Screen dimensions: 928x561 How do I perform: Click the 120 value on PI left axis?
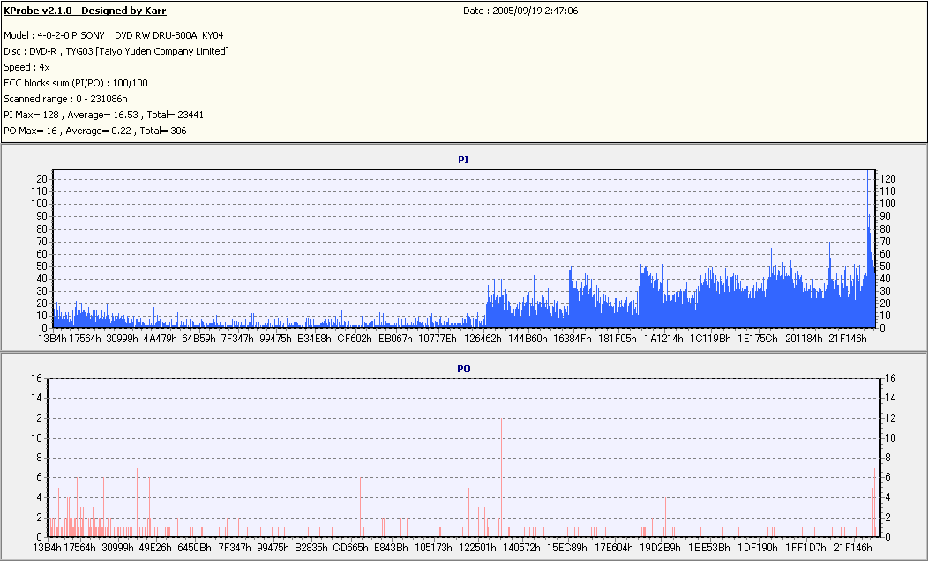click(x=39, y=179)
